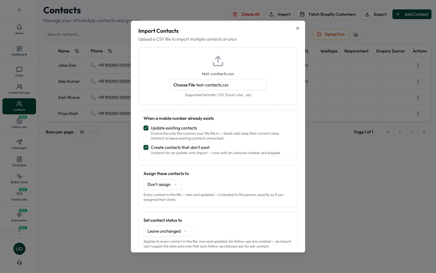The image size is (436, 273).
Task: Click Fetch Shopify Customers button
Action: tap(328, 14)
